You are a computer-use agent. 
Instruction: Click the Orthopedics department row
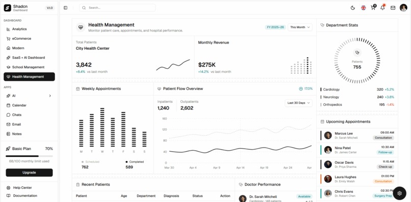pos(357,105)
